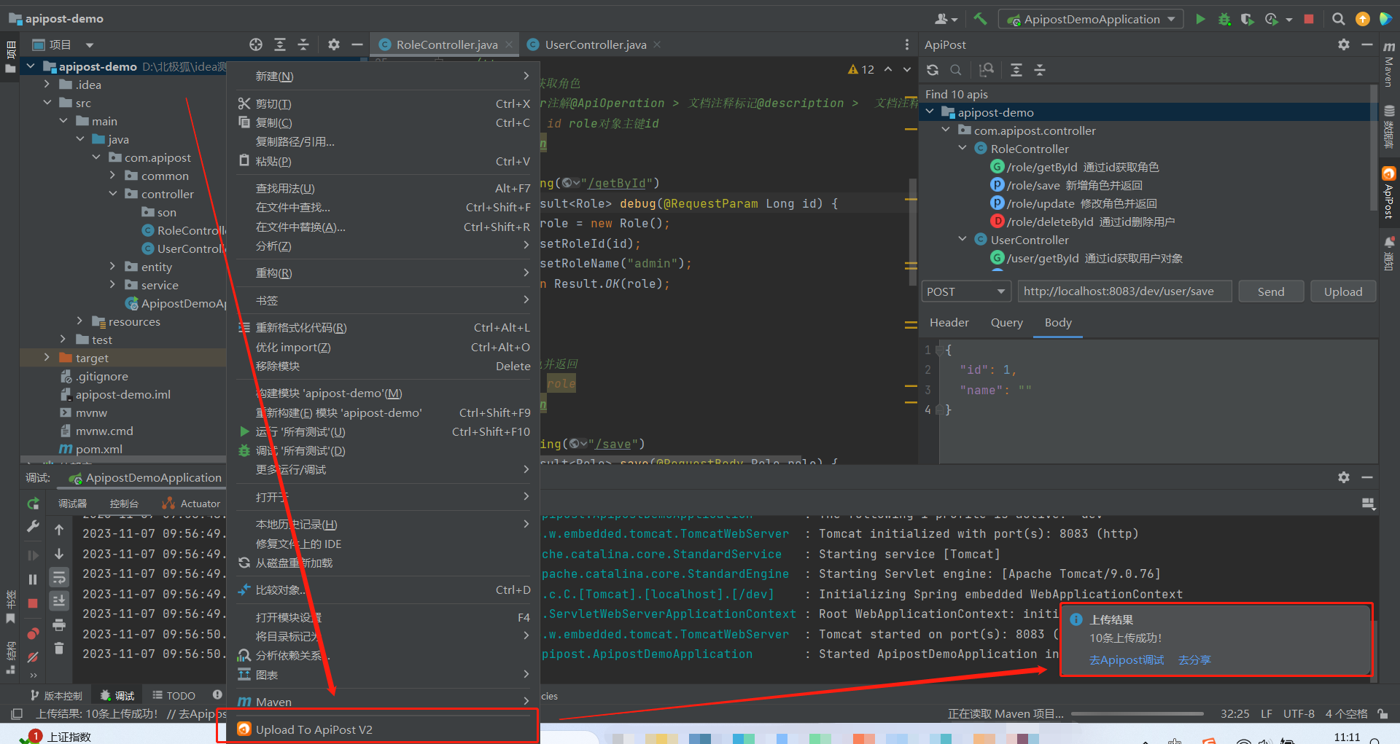Toggle soft-wrap in the console toolbar

coord(59,578)
